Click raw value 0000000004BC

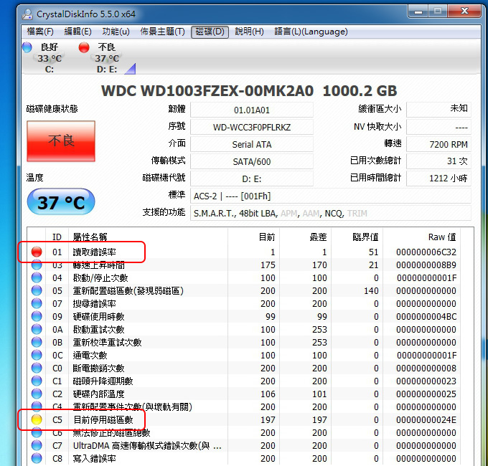426,316
